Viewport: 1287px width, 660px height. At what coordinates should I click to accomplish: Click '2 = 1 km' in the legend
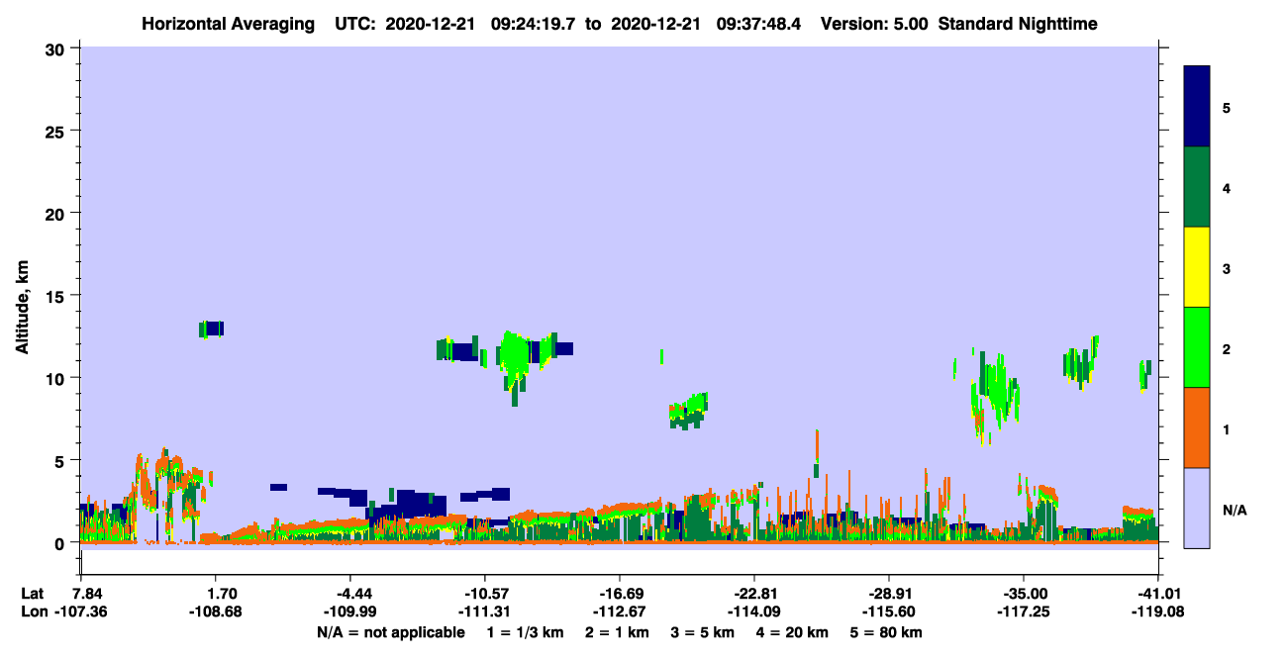click(x=620, y=632)
